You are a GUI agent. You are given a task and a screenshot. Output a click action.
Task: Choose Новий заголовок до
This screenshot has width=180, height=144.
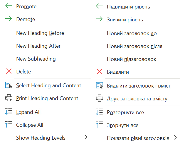coord(132,33)
